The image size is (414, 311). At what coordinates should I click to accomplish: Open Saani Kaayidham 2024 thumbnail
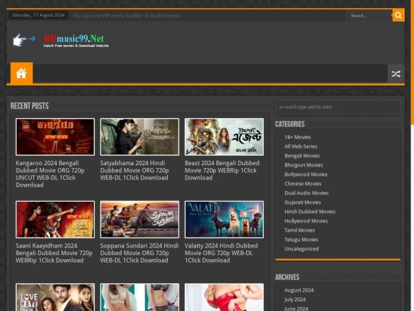(x=55, y=219)
